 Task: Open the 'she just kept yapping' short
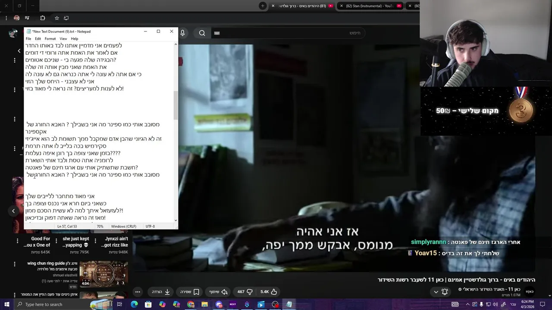click(x=76, y=242)
